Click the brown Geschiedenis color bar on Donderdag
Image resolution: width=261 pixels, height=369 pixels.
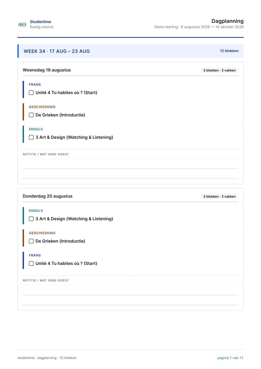click(x=23, y=238)
